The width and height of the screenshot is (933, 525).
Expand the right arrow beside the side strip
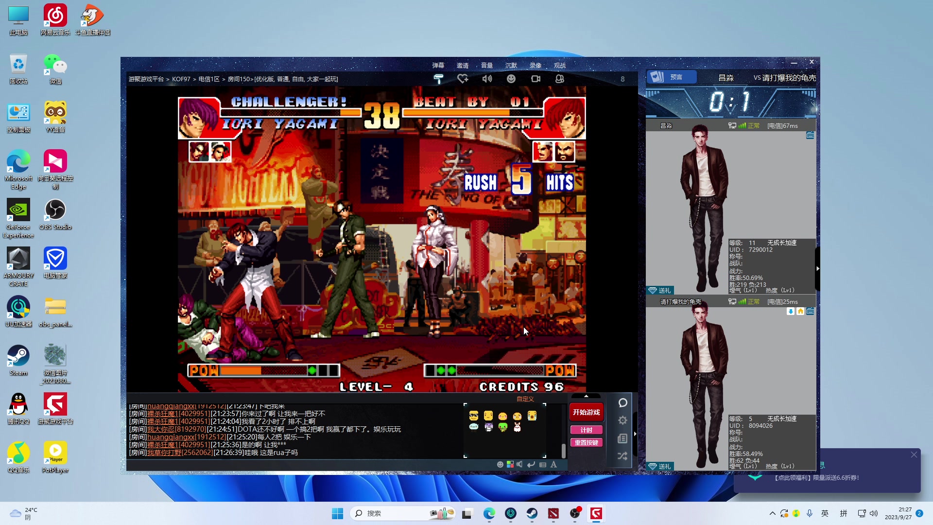tap(635, 434)
